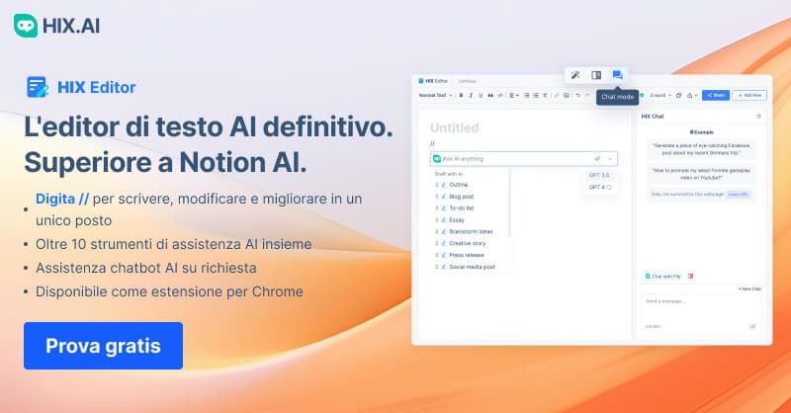Screen dimensions: 791x413
Task: Select the AI writing wand mode icon
Action: (575, 75)
